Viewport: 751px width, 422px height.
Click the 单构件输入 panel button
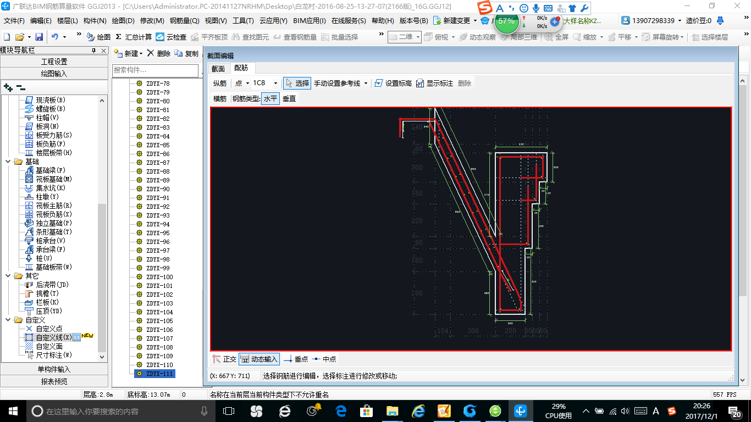pos(54,369)
